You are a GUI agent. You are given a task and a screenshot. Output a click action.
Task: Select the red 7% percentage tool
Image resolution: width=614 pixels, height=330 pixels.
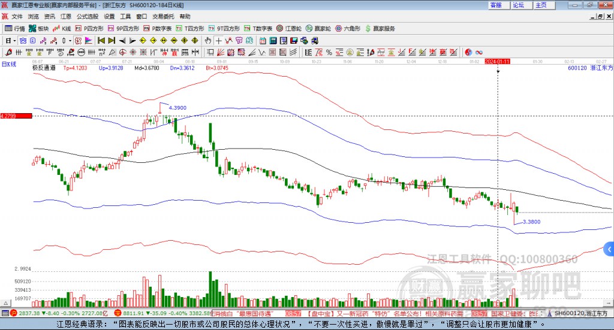point(319,52)
